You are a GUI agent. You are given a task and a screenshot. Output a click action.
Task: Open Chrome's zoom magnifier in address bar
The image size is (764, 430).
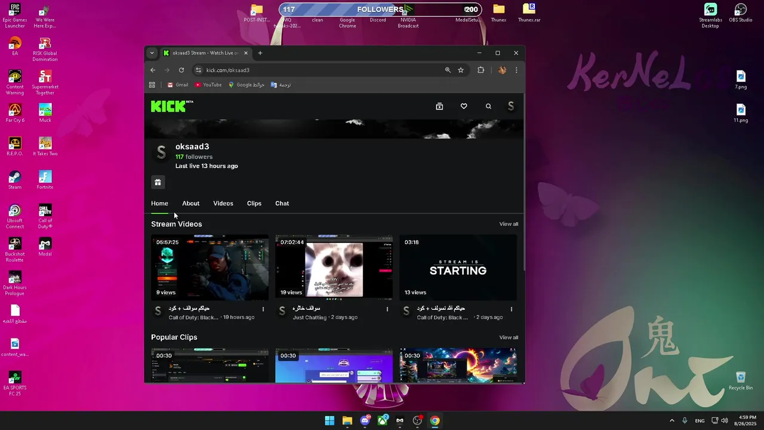[448, 70]
